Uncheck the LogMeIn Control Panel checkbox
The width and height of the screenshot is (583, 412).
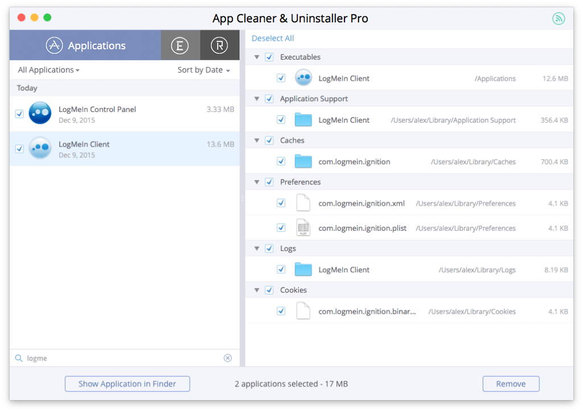pyautogui.click(x=20, y=114)
